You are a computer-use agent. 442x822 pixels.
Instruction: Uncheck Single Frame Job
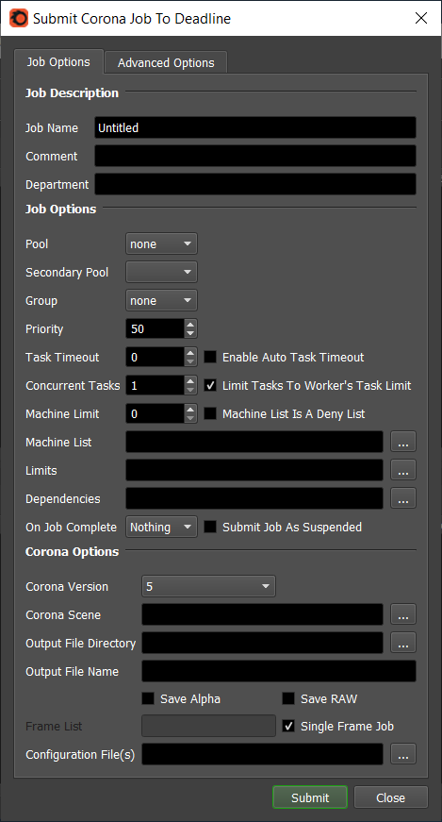coord(288,726)
